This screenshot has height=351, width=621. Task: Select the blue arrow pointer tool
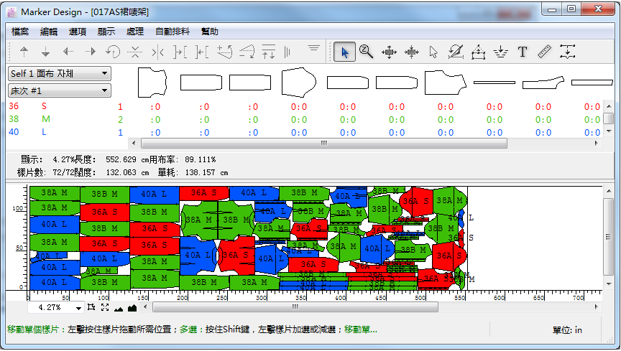point(344,52)
